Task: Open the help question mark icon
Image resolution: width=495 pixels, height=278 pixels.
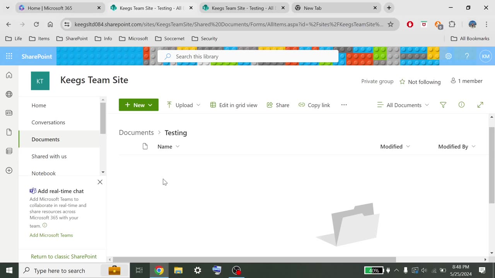Action: 467,56
